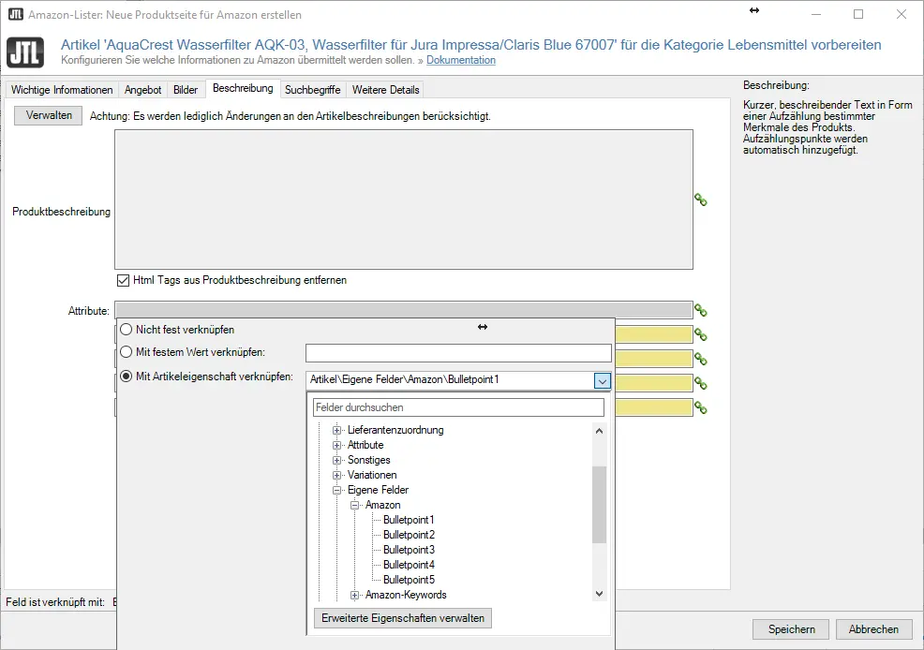The image size is (924, 650).
Task: Select Bulletpoint5 in the field tree
Action: [409, 580]
